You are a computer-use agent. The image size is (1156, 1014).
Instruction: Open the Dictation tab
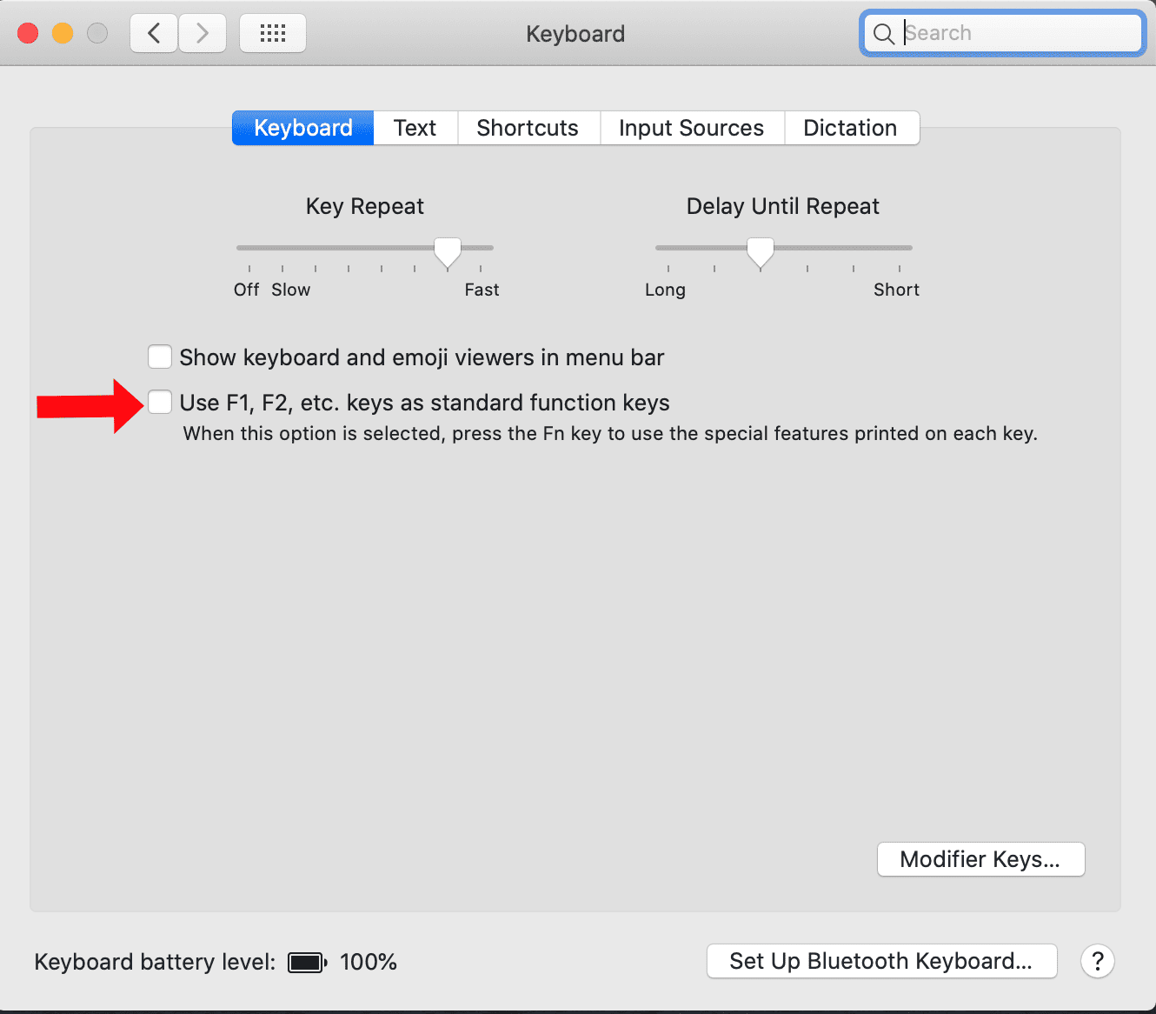(849, 128)
